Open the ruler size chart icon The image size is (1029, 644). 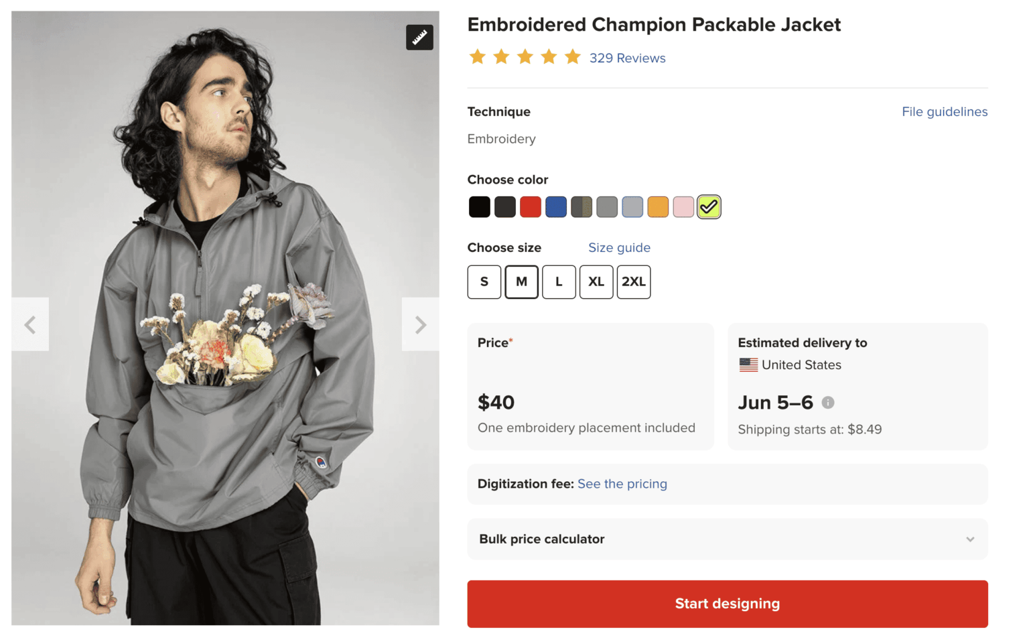pyautogui.click(x=419, y=38)
